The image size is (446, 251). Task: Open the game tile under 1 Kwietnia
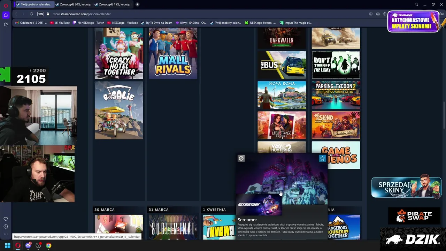pos(219,227)
